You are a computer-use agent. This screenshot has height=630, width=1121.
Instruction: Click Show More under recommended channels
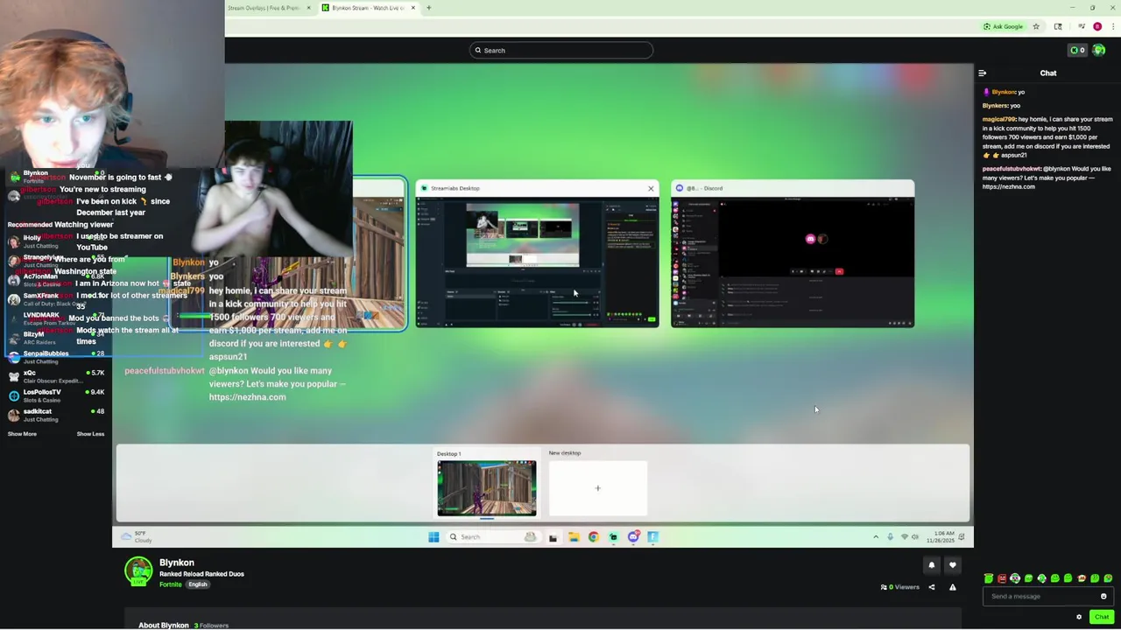point(22,434)
